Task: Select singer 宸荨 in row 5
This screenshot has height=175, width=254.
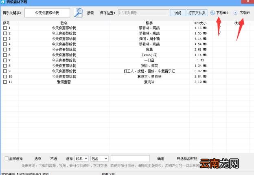Action: click(x=149, y=50)
